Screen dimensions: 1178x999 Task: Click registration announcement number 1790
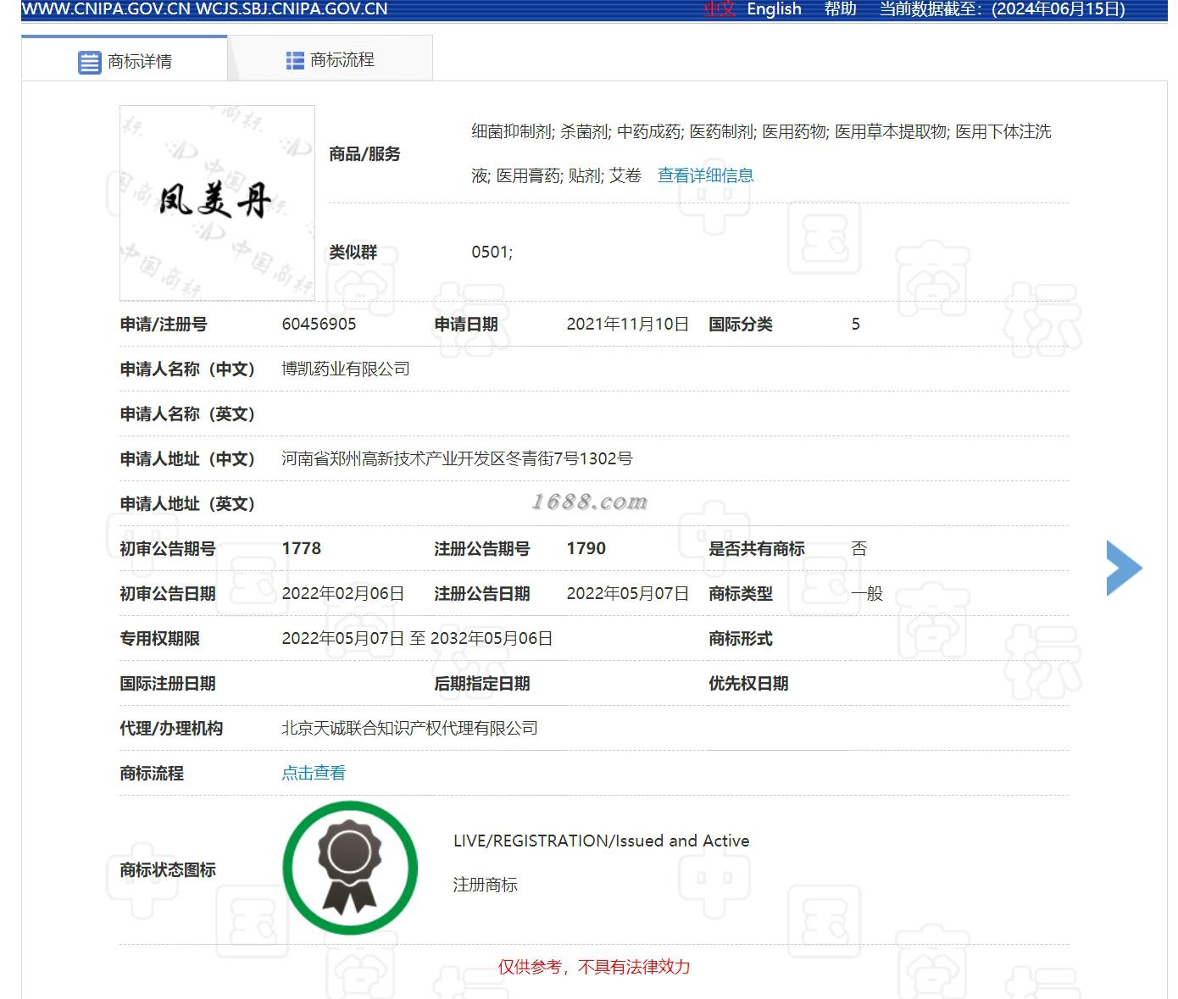click(586, 548)
